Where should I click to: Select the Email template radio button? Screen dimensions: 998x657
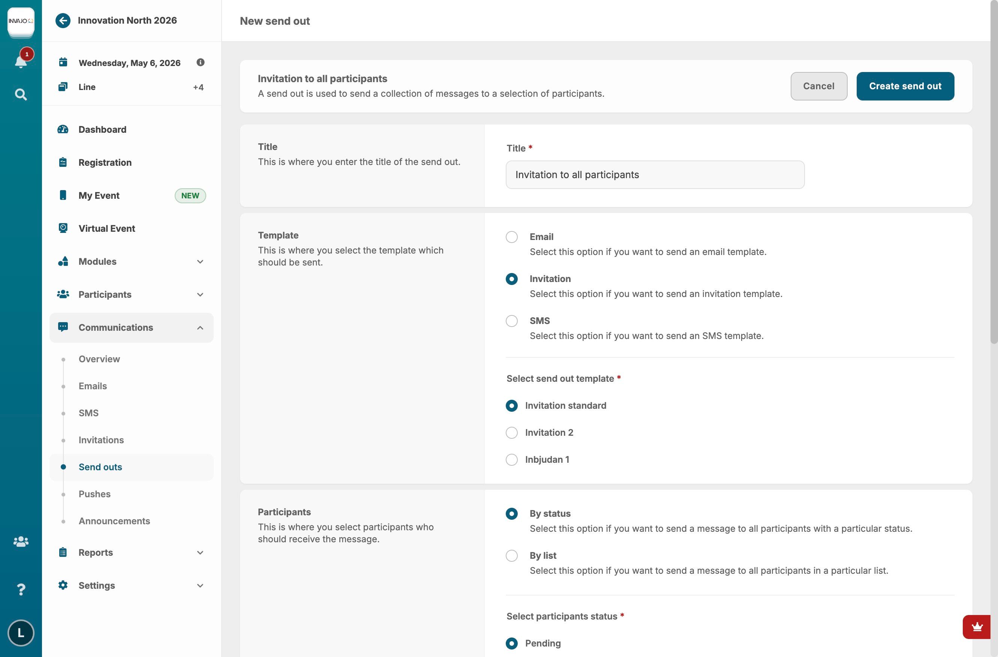tap(512, 237)
